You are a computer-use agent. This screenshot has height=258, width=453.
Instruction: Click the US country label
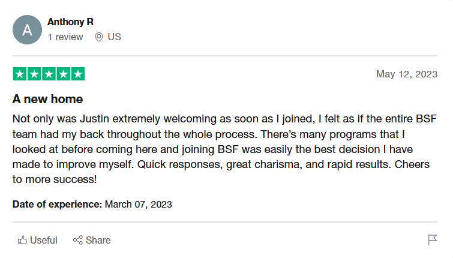click(x=115, y=37)
